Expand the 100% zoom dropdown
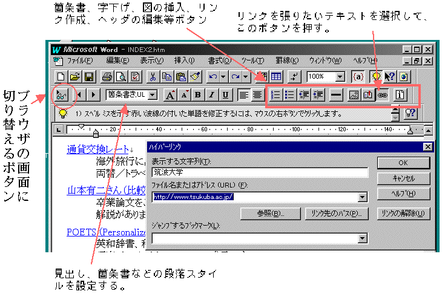Viewport: 445px width, 294px height. (x=340, y=77)
